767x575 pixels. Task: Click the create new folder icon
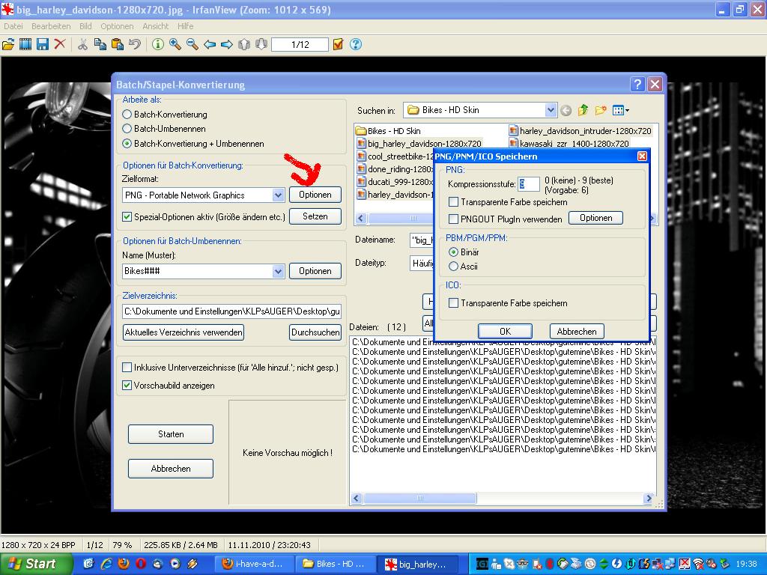pos(601,111)
